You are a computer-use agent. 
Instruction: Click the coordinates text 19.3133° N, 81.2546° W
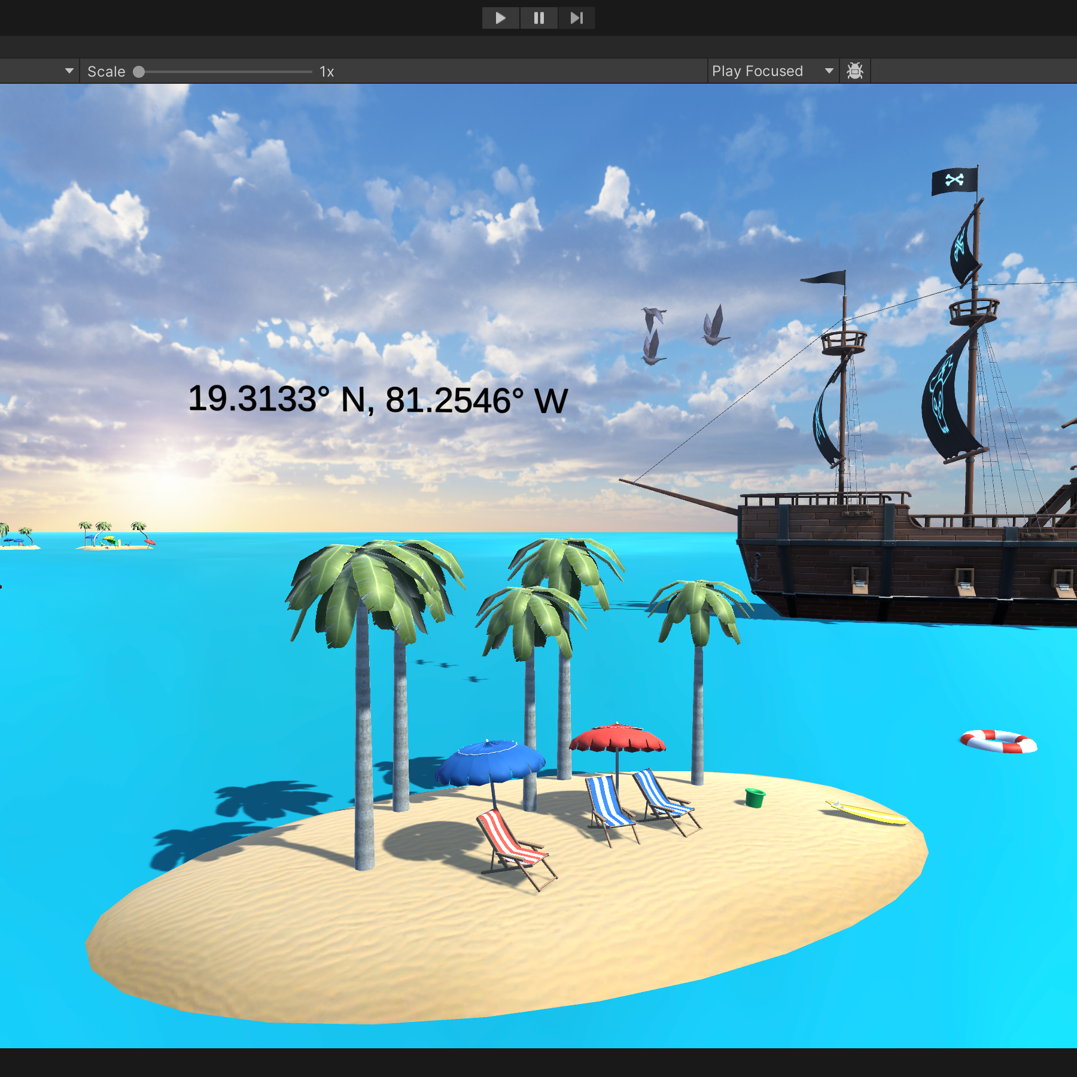(378, 399)
